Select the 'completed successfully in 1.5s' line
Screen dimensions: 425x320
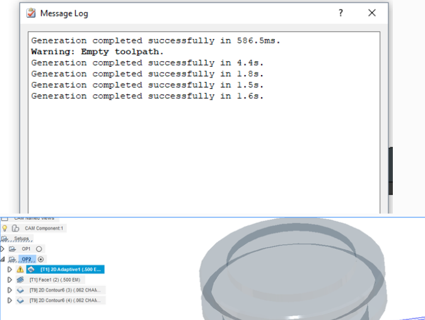147,85
